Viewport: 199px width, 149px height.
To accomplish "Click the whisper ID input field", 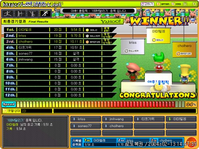I will [37, 111].
